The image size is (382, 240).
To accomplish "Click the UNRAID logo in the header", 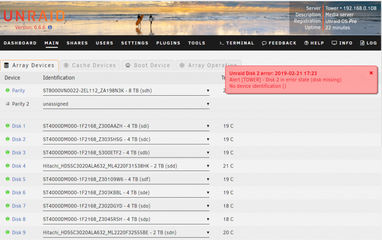I will click(34, 16).
